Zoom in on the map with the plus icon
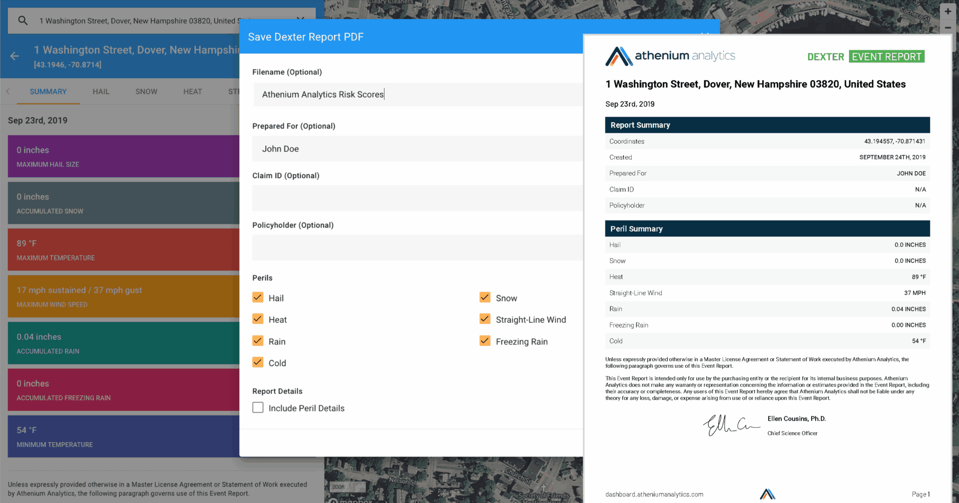This screenshot has width=959, height=503. pos(948,10)
